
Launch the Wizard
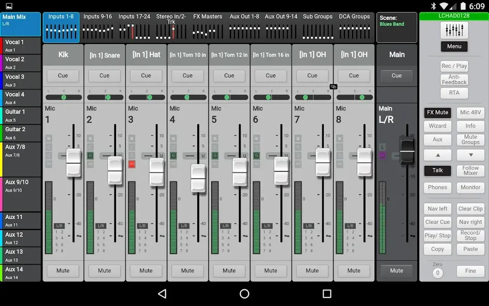coord(437,126)
